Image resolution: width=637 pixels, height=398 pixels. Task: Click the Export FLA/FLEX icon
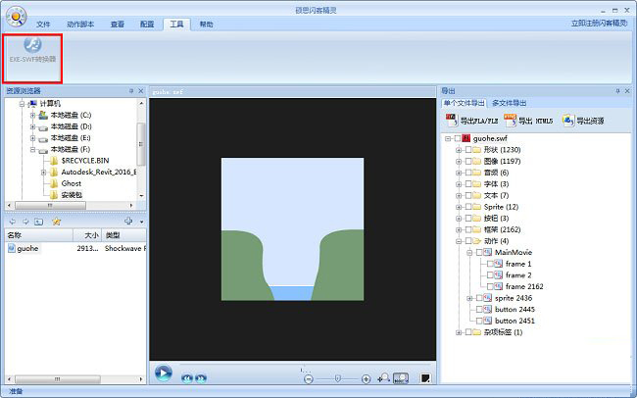(x=452, y=121)
